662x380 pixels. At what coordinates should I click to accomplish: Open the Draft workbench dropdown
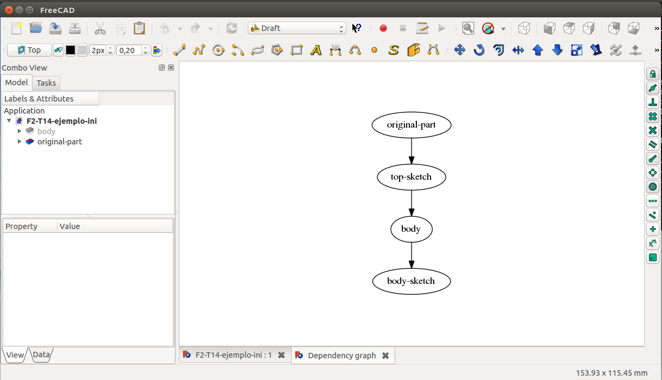297,28
